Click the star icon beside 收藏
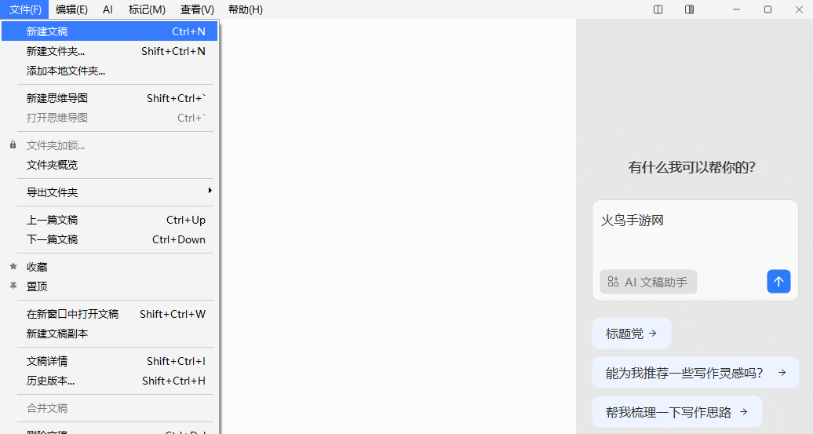Image resolution: width=813 pixels, height=434 pixels. tap(13, 267)
